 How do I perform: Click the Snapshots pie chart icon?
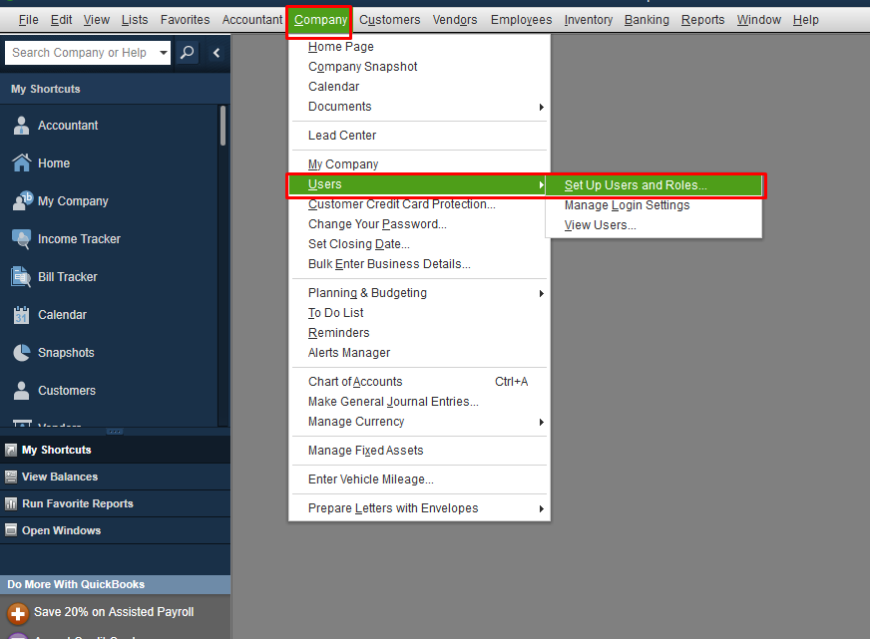pyautogui.click(x=21, y=353)
